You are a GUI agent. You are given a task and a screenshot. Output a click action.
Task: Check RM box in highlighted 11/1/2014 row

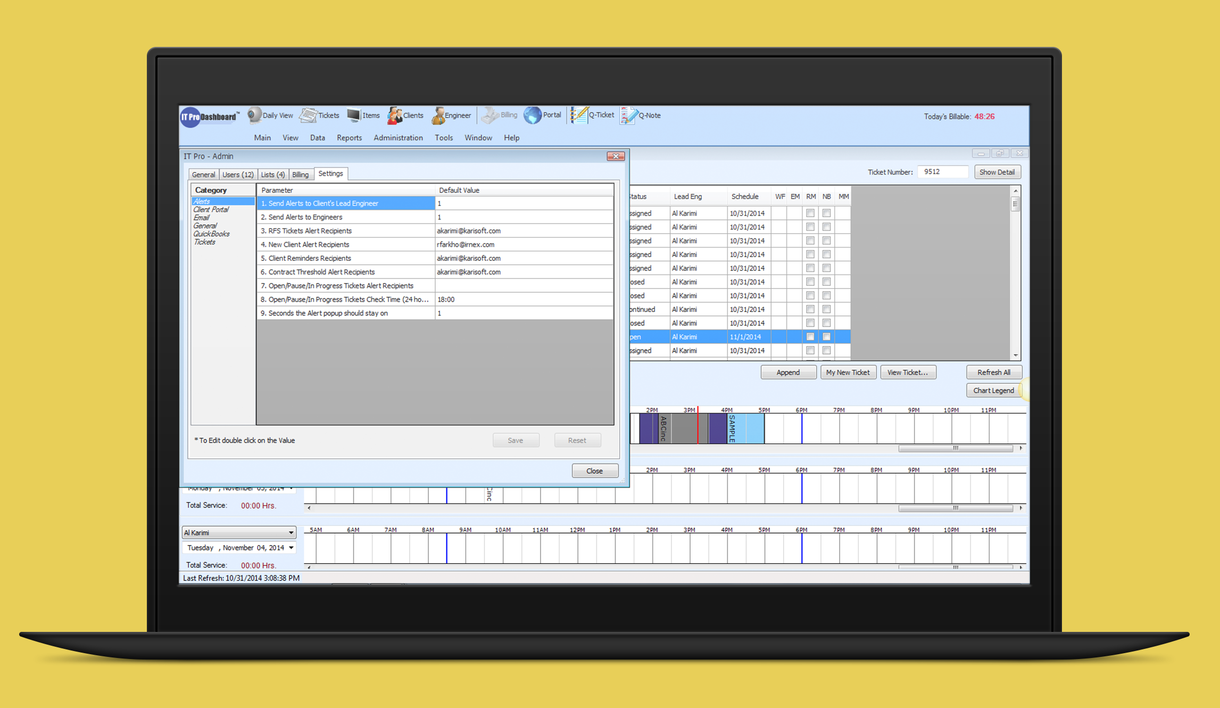(810, 336)
